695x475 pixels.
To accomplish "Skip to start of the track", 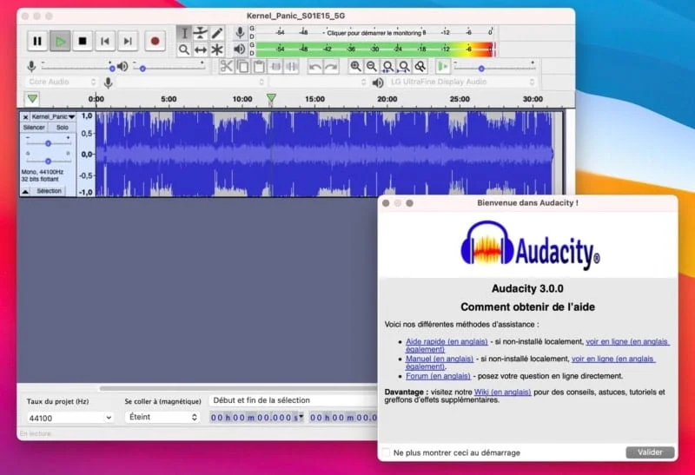I will coord(105,41).
